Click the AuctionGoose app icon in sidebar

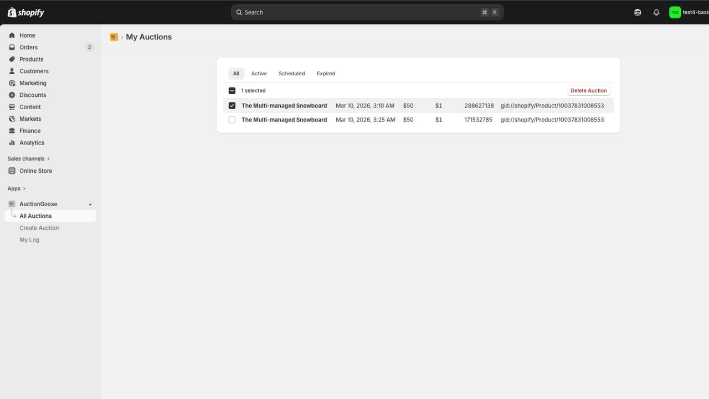click(12, 204)
